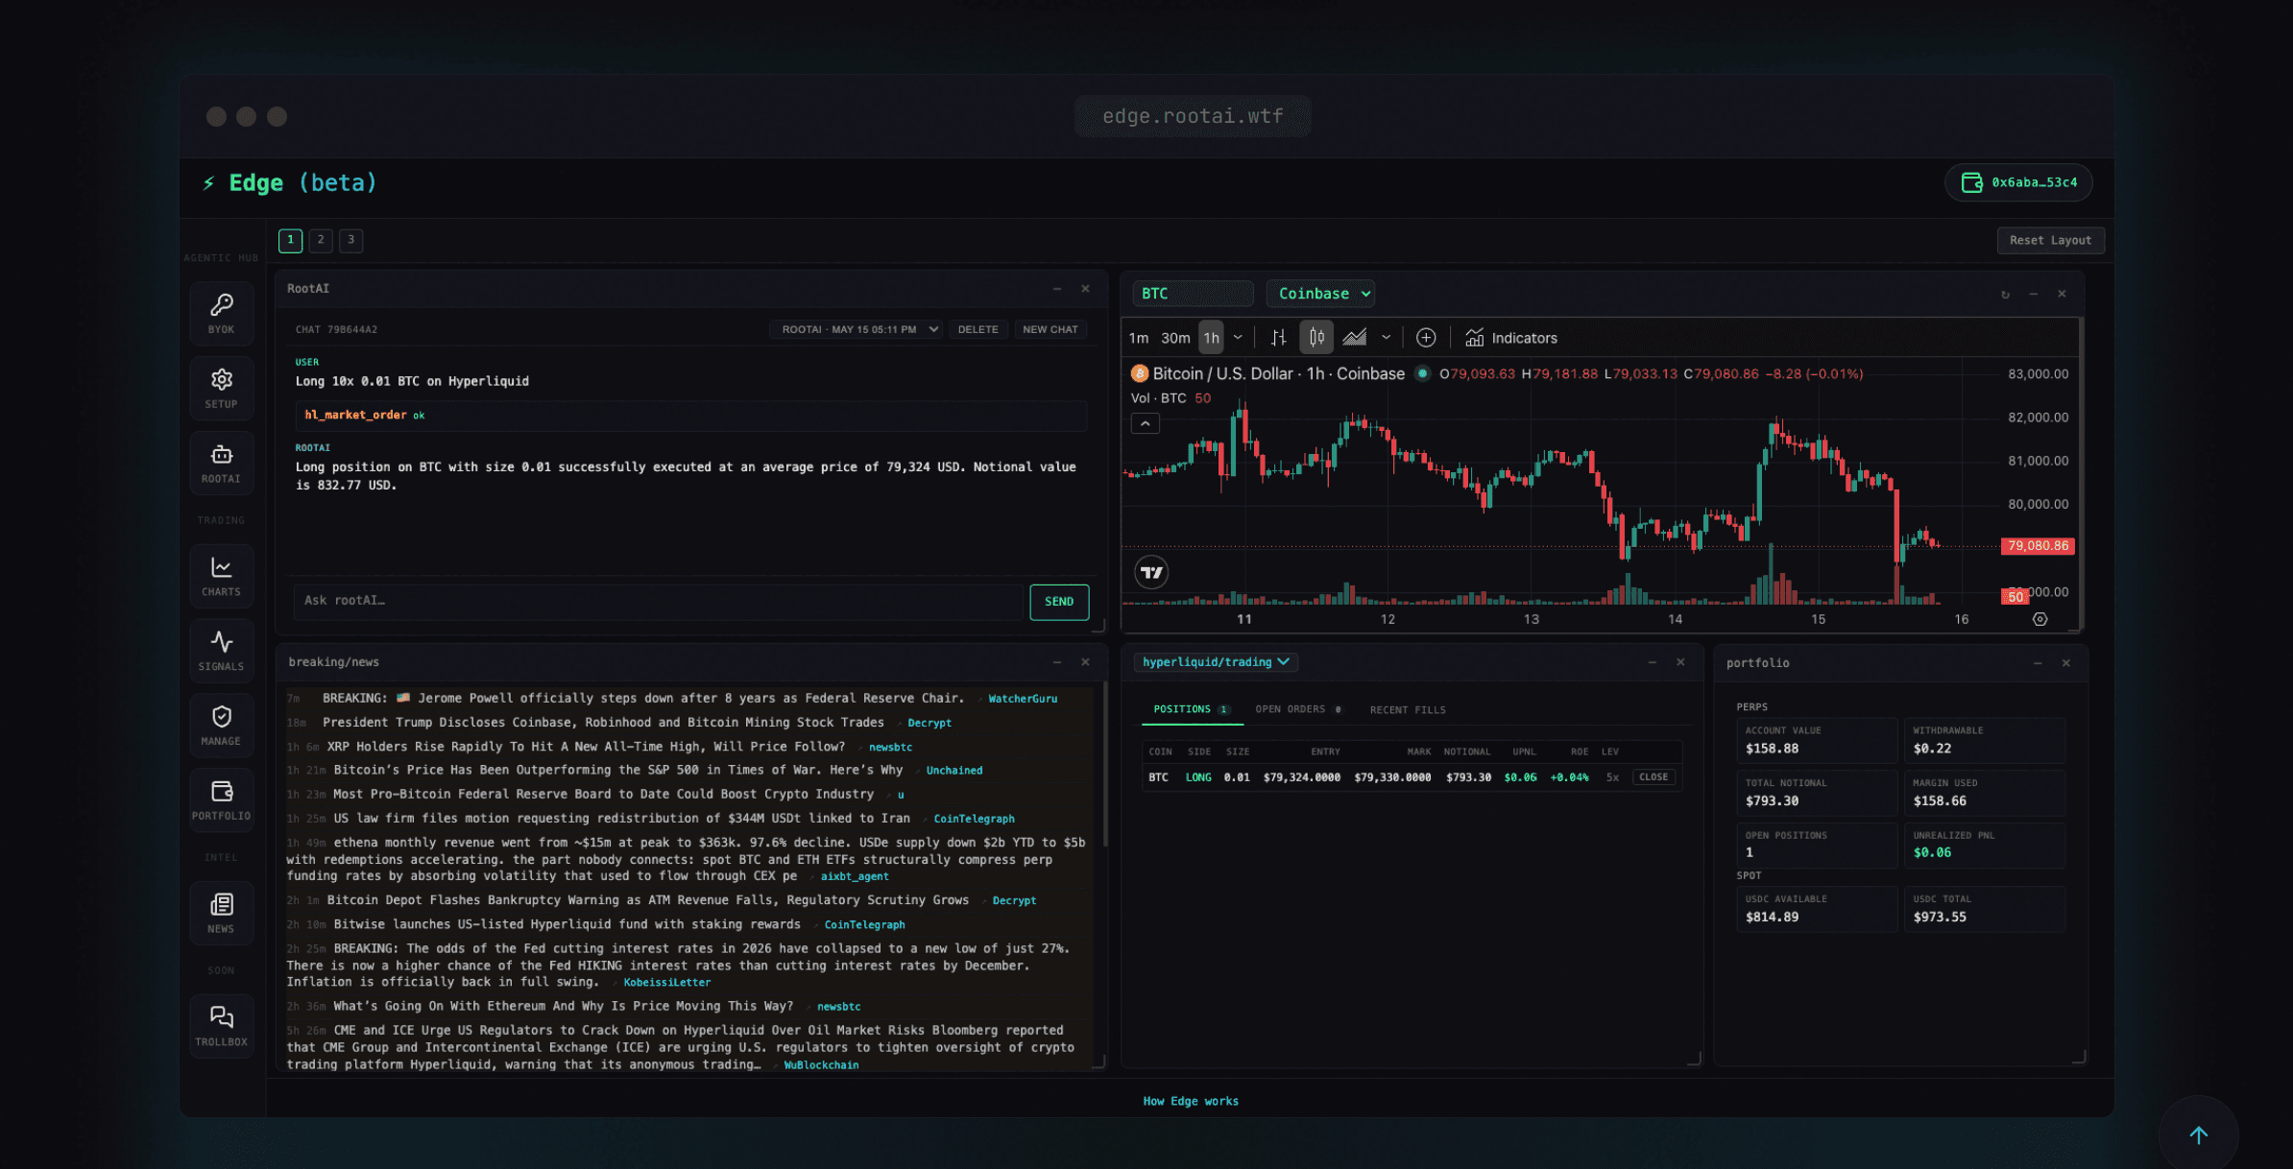Open the Charts panel from sidebar
Viewport: 2293px width, 1169px height.
(x=221, y=576)
